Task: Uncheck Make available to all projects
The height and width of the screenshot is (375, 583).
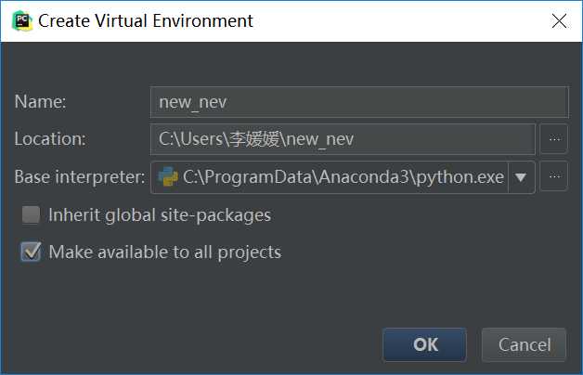Action: click(x=31, y=252)
